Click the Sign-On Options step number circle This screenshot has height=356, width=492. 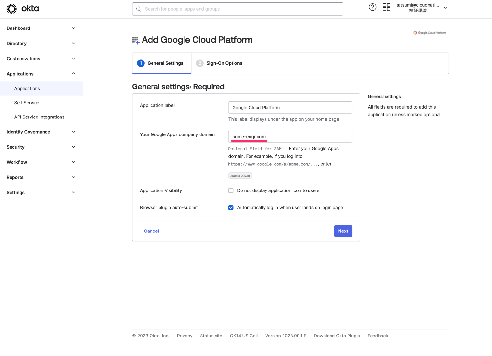pos(200,63)
